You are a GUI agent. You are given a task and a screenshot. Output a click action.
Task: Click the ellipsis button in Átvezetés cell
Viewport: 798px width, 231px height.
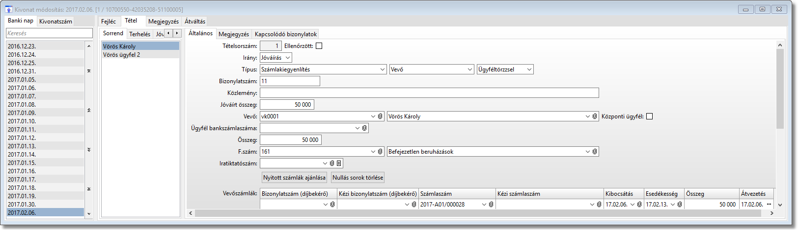[769, 205]
